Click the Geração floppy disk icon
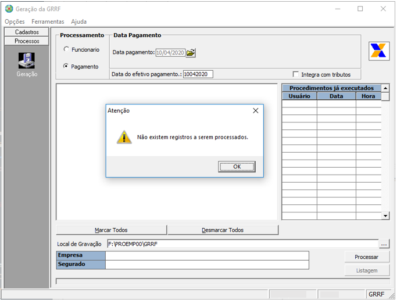 point(26,61)
